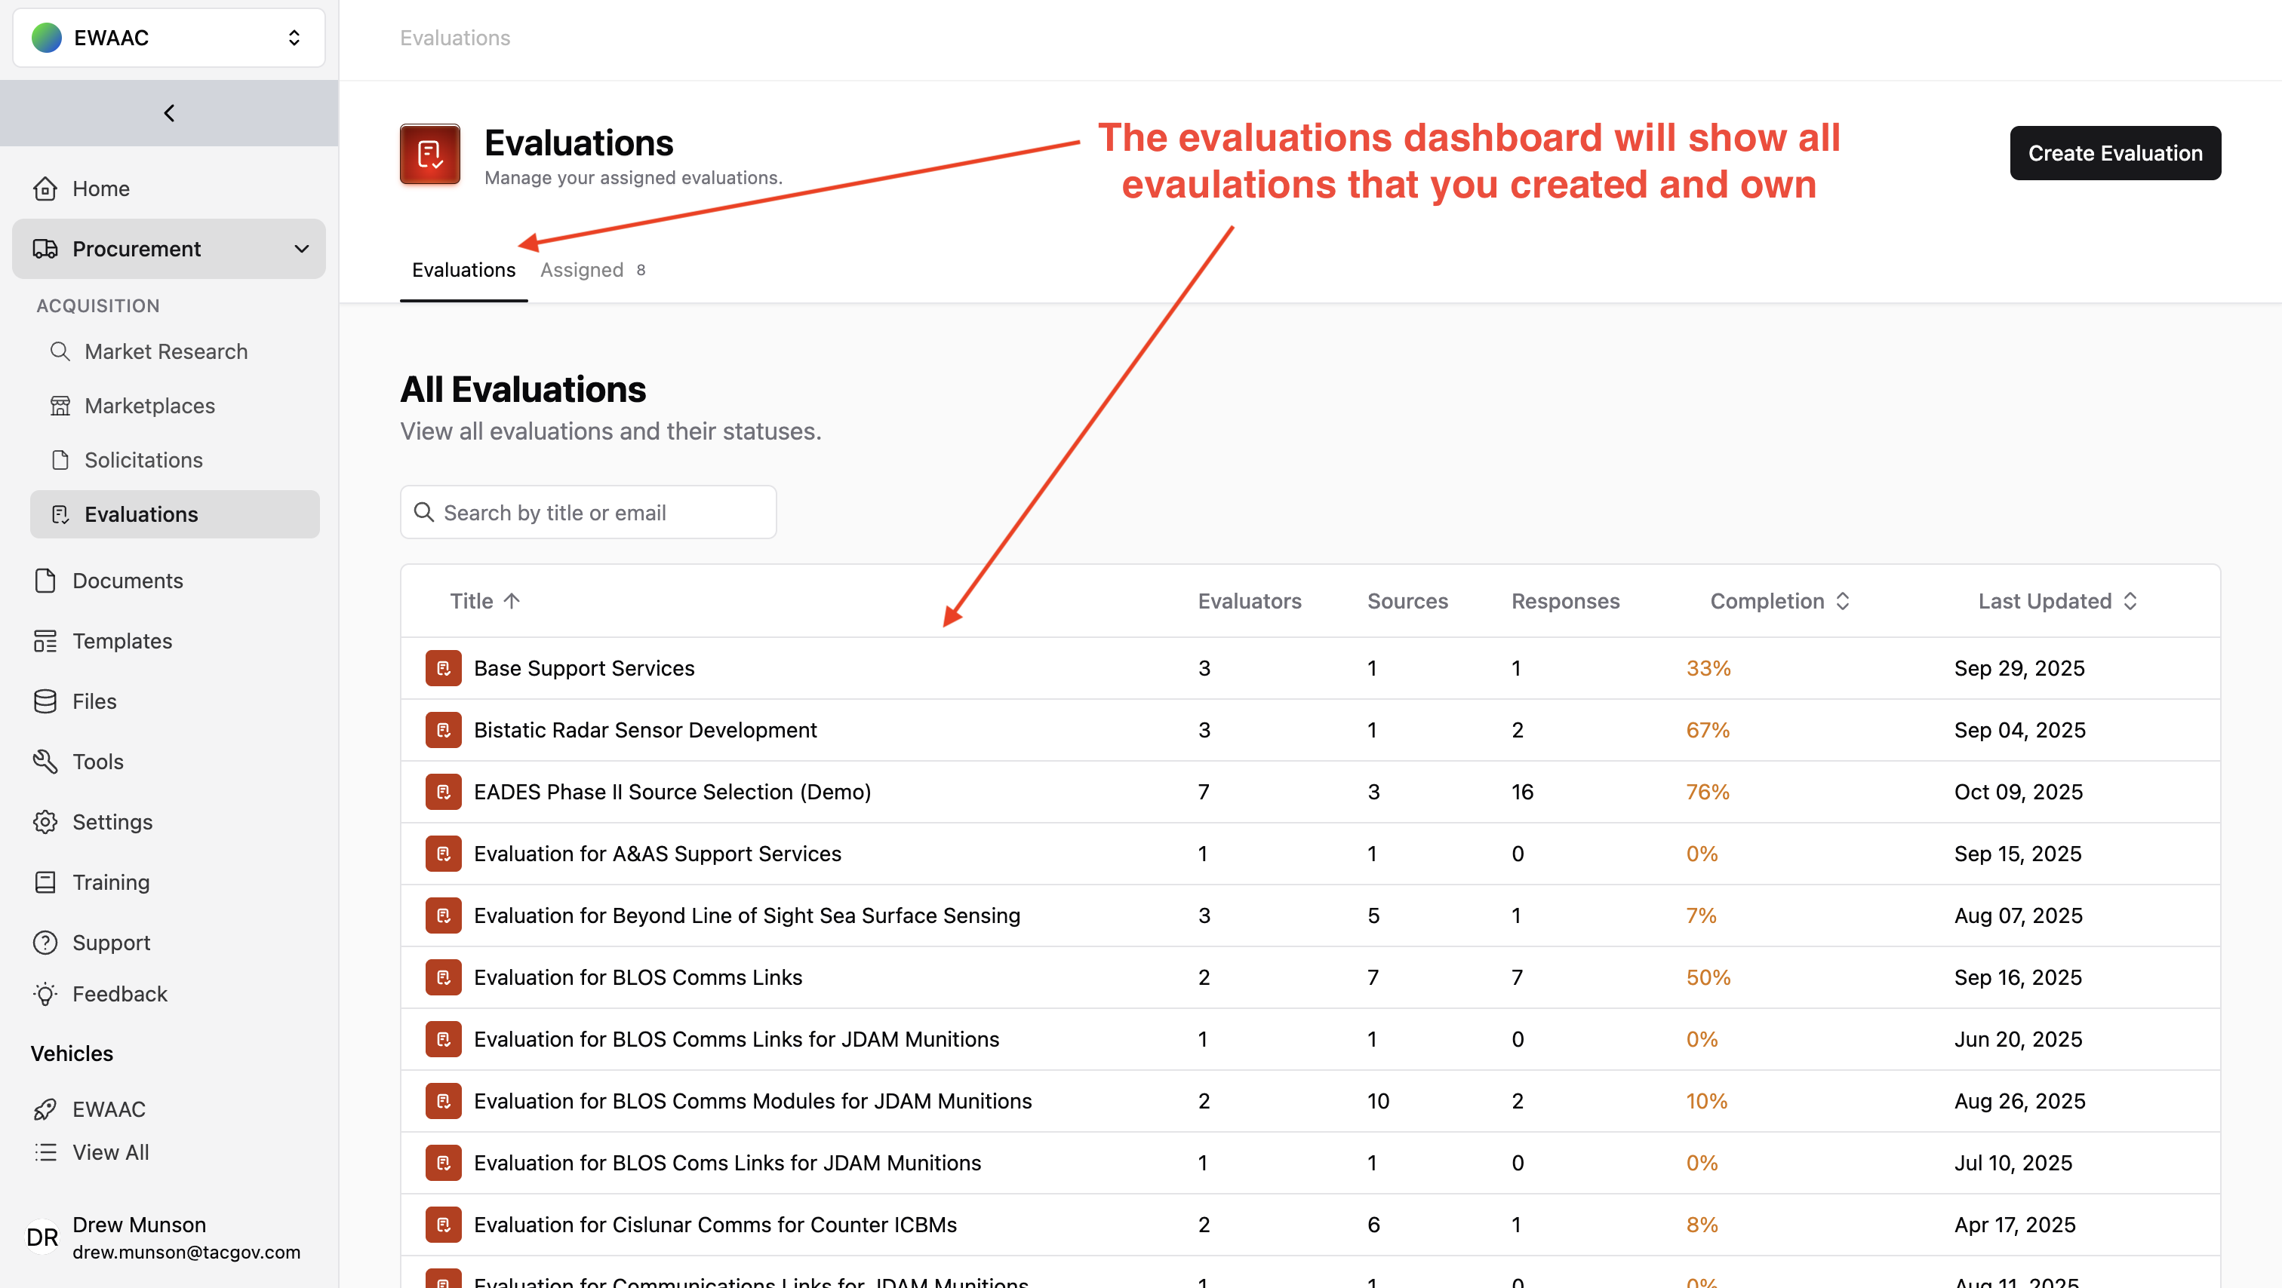The height and width of the screenshot is (1288, 2282).
Task: Open Market Research magnifier icon
Action: (60, 351)
